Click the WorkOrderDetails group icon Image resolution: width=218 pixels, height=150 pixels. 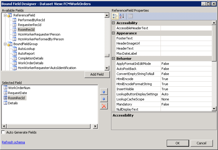[x=14, y=63]
